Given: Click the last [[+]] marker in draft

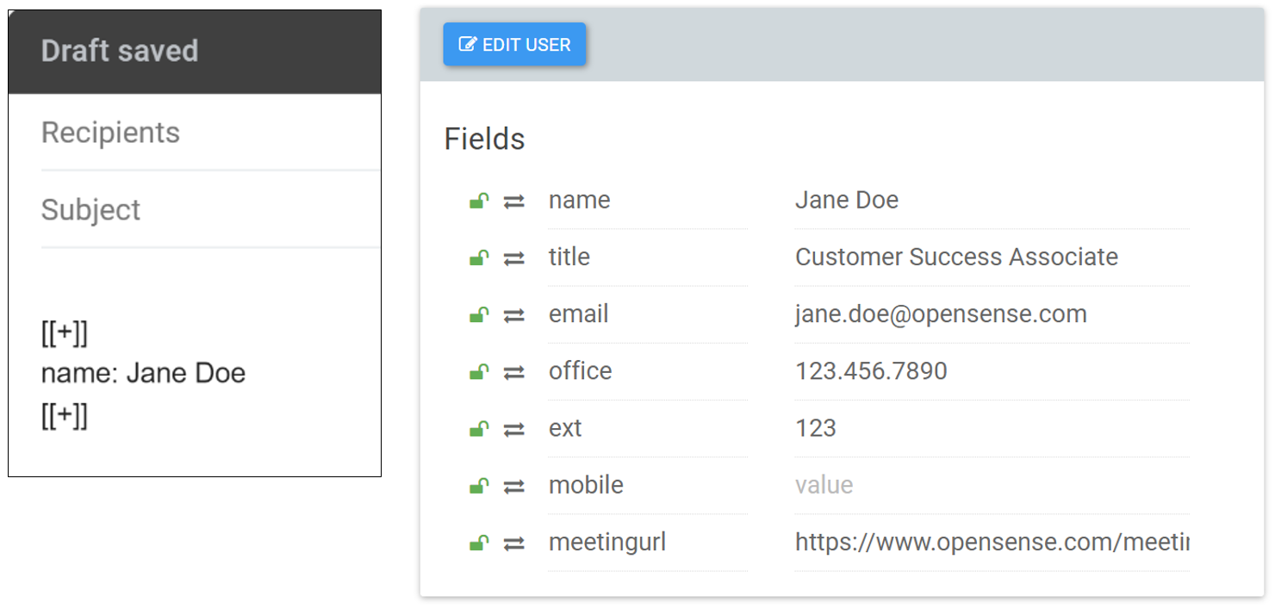Looking at the screenshot, I should (65, 416).
